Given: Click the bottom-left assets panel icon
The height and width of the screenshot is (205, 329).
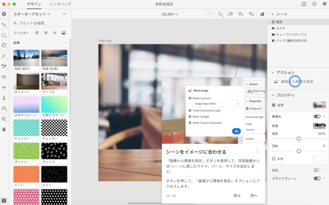Looking at the screenshot, I should pyautogui.click(x=4, y=200).
